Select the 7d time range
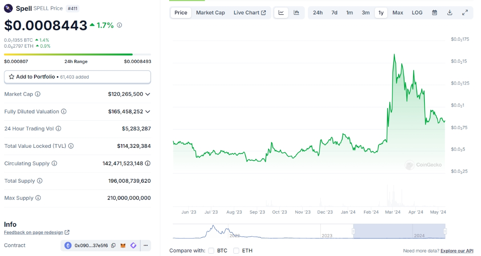 pyautogui.click(x=334, y=12)
